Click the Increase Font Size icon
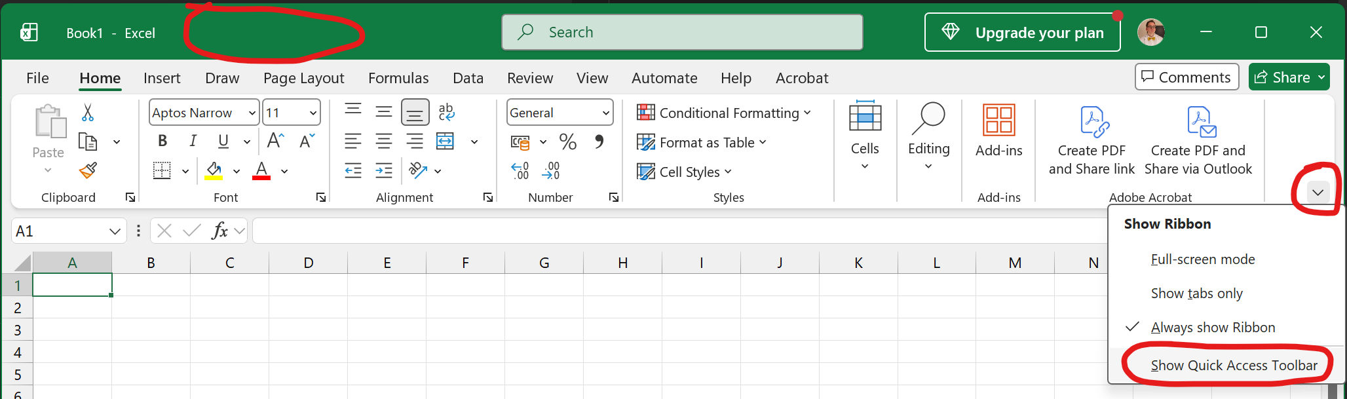 pos(275,141)
